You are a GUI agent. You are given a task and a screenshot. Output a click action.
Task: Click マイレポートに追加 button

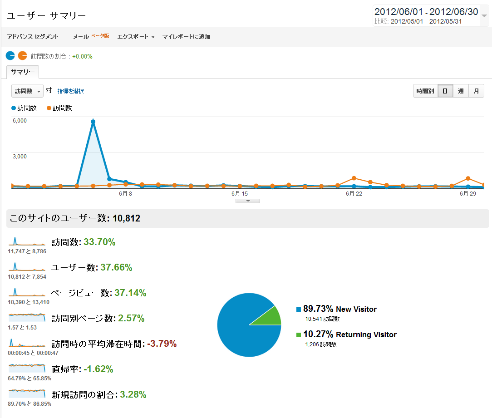[x=186, y=37]
